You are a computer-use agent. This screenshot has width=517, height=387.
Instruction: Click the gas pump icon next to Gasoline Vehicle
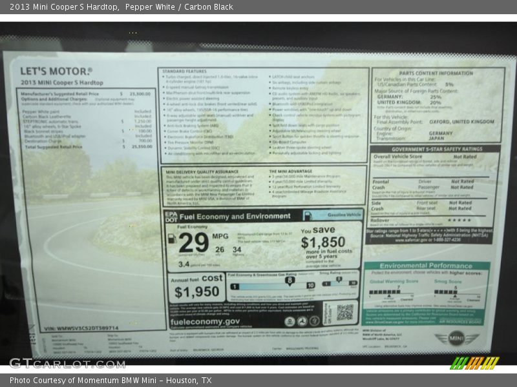point(308,216)
